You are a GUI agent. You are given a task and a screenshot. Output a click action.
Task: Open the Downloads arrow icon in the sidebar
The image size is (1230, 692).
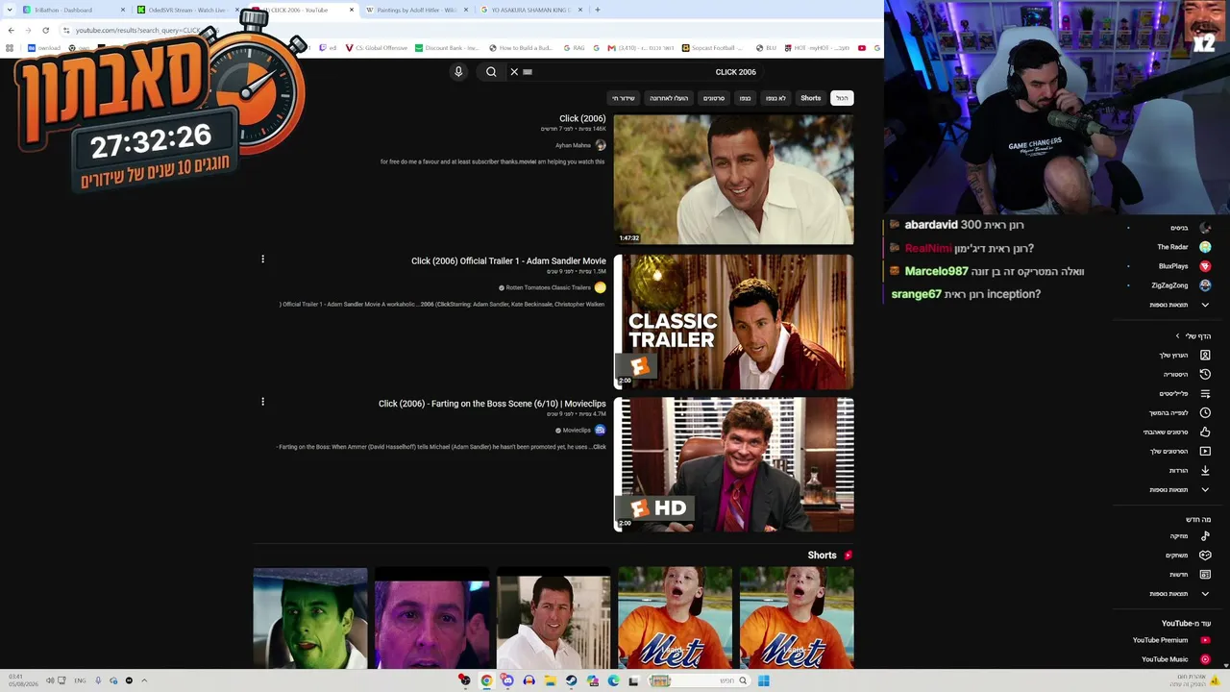1205,471
